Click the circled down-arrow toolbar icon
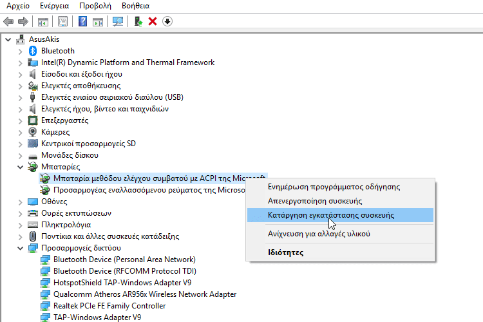The image size is (483, 322). click(167, 21)
